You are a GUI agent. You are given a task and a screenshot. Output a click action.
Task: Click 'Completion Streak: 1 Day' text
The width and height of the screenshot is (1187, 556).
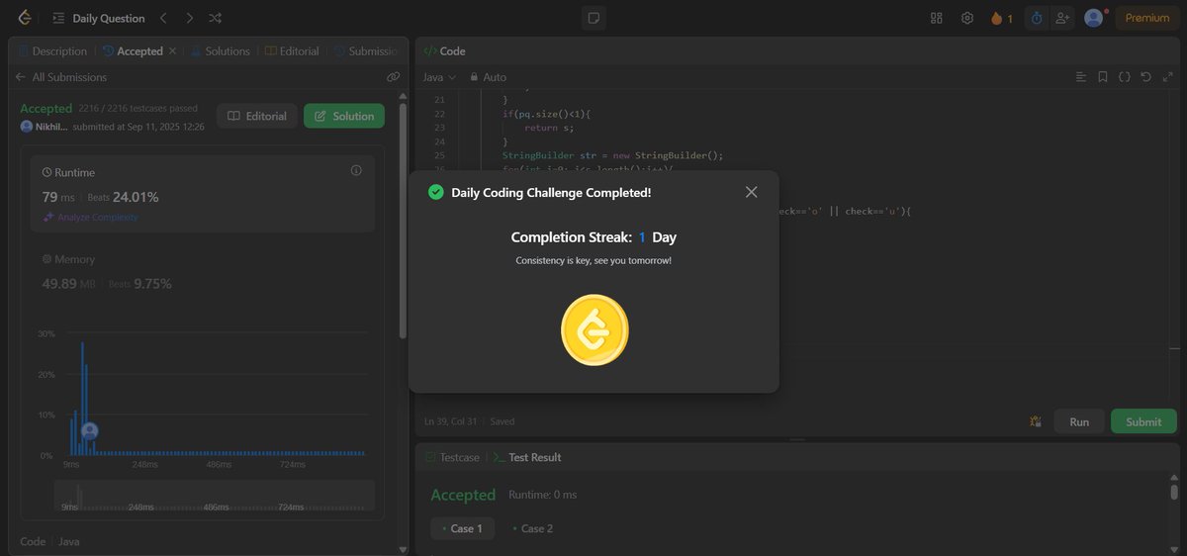tap(593, 237)
